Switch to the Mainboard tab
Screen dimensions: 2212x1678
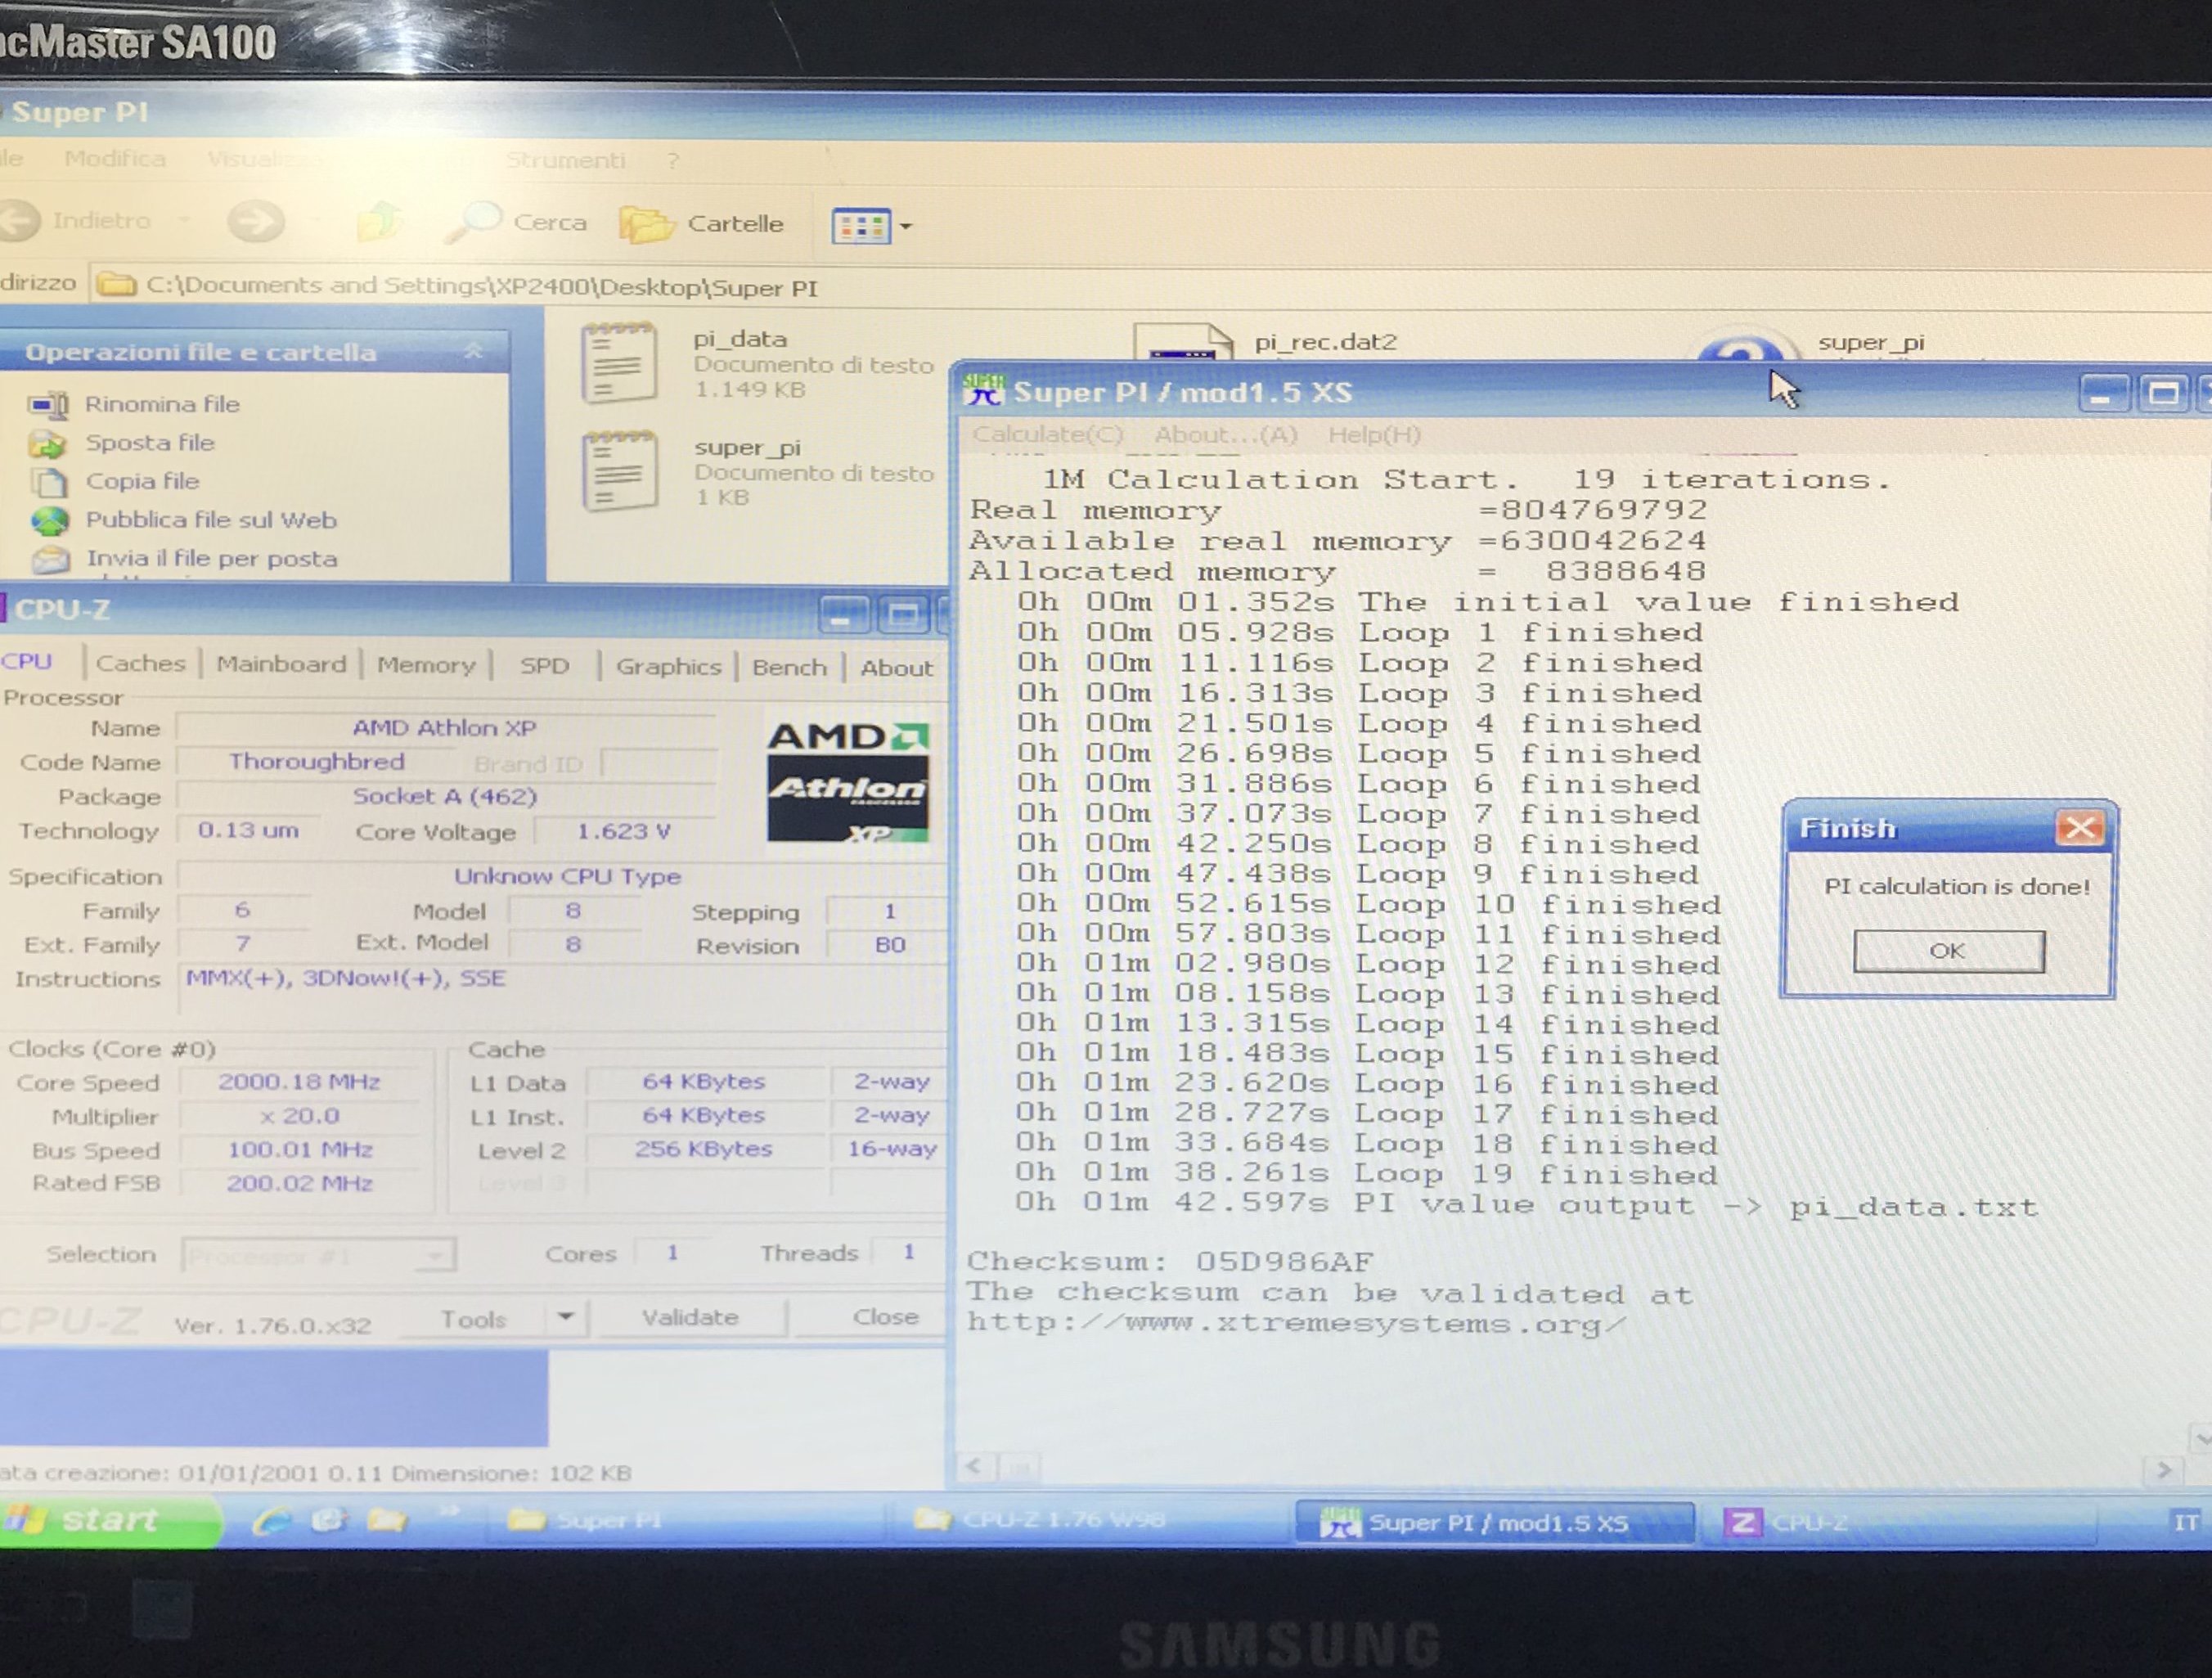[281, 664]
